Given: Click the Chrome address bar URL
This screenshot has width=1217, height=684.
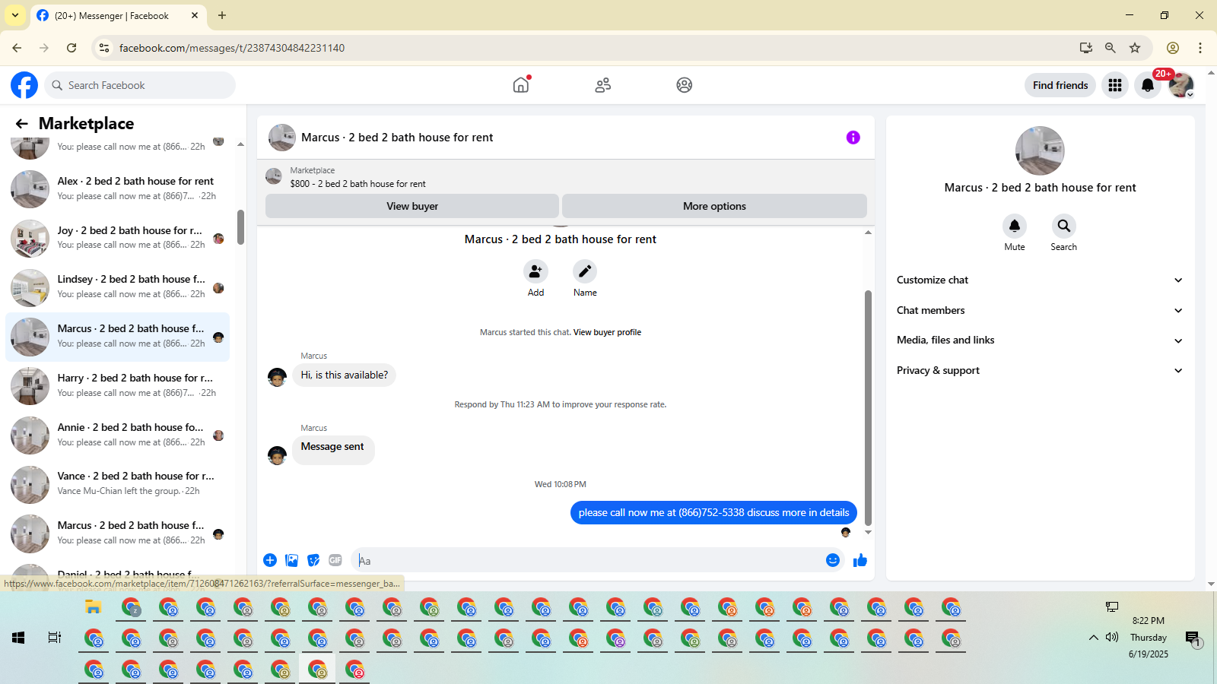Looking at the screenshot, I should pyautogui.click(x=232, y=48).
